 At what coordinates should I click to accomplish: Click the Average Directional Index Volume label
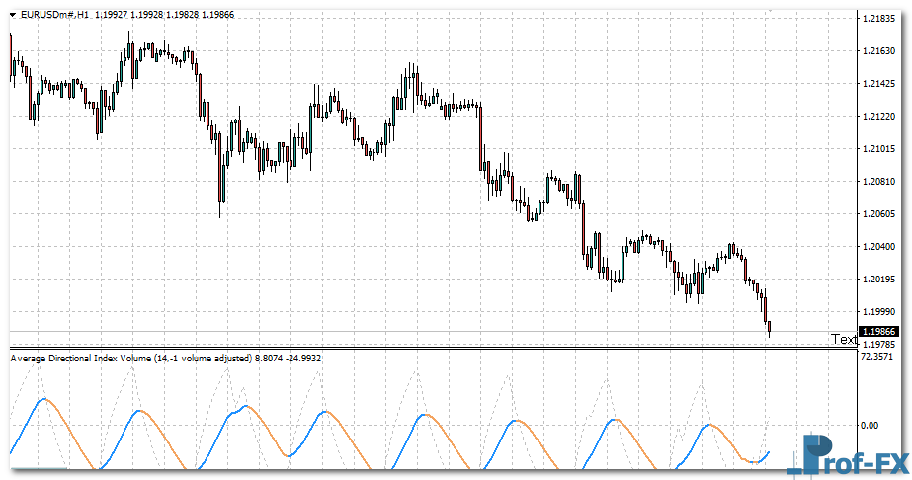[81, 358]
